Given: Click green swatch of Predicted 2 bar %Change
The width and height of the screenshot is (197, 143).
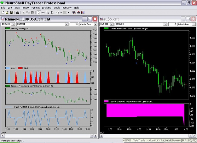Looking at the screenshot, I should pyautogui.click(x=8, y=86).
